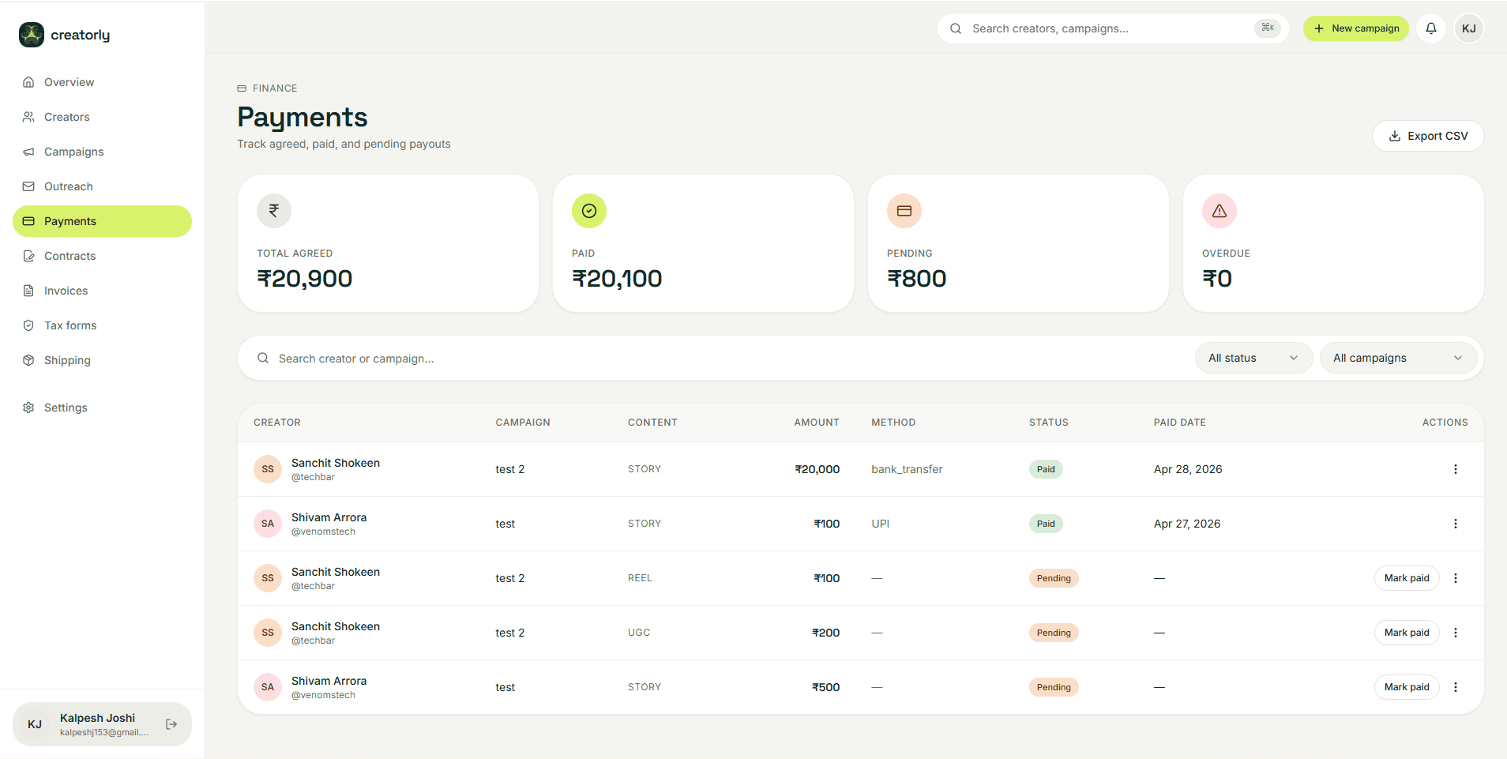Click the bank_transfer method text
This screenshot has height=759, width=1507.
pyautogui.click(x=907, y=469)
